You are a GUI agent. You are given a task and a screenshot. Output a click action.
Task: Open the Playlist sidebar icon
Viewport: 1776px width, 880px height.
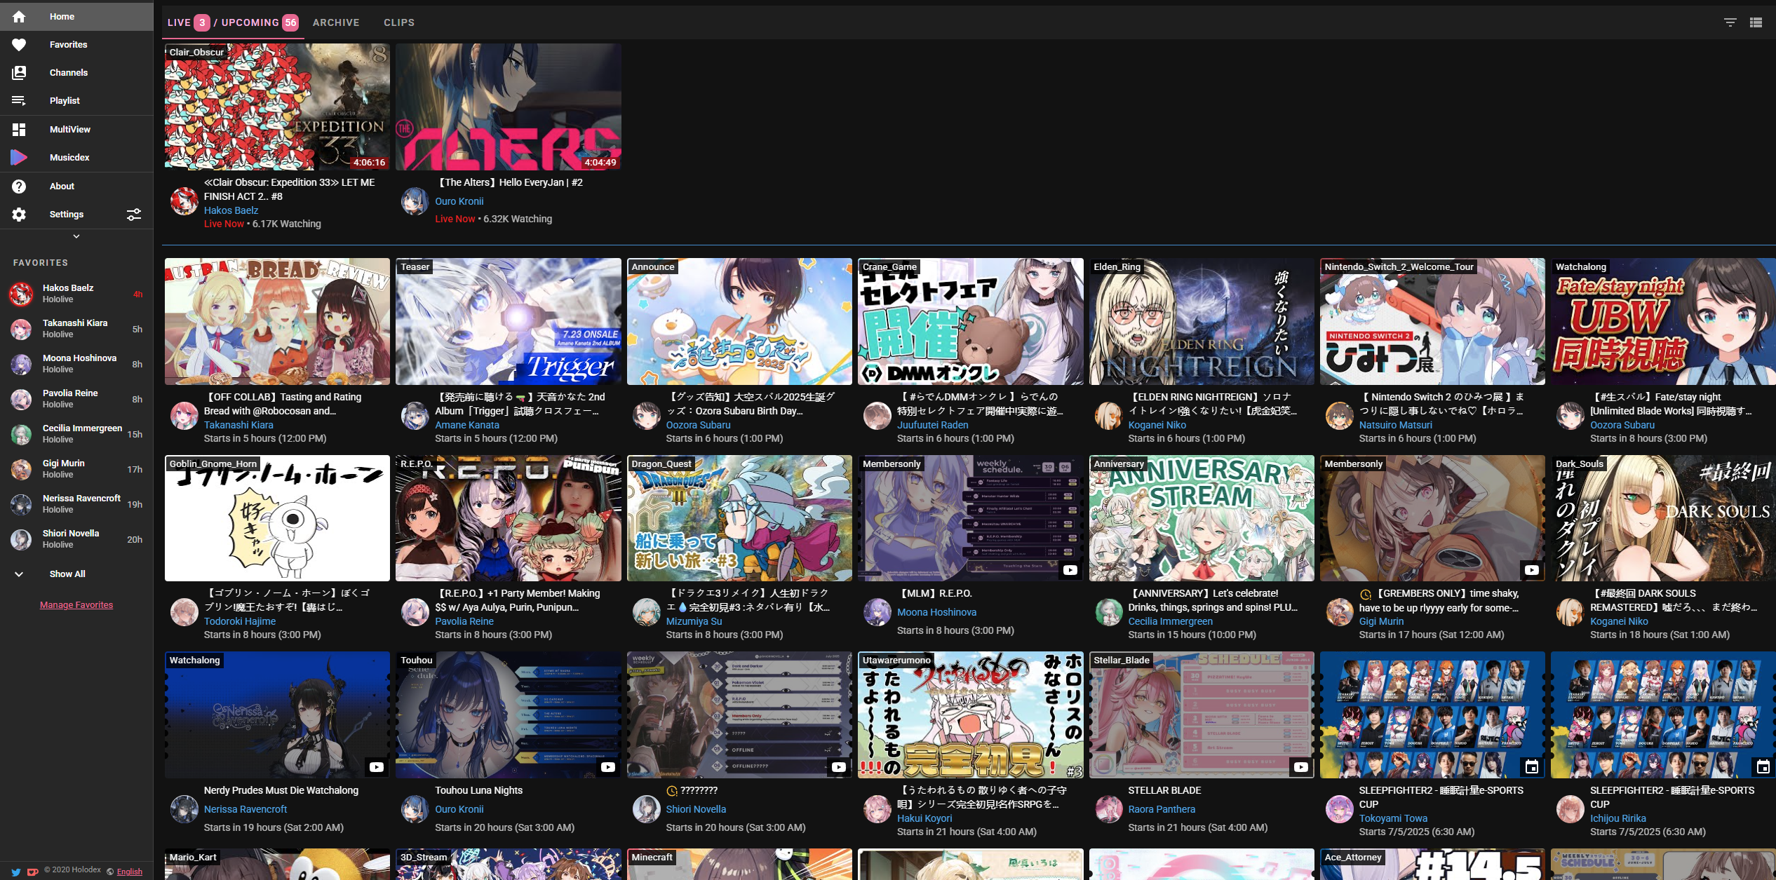tap(19, 101)
